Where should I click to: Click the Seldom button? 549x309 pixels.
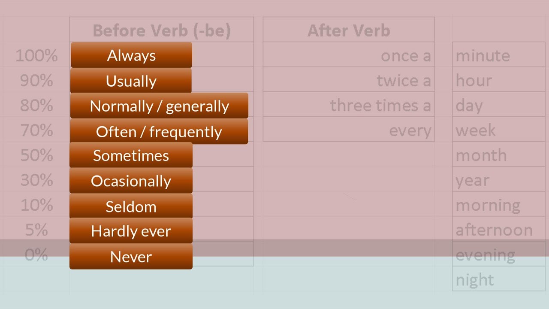click(x=131, y=206)
